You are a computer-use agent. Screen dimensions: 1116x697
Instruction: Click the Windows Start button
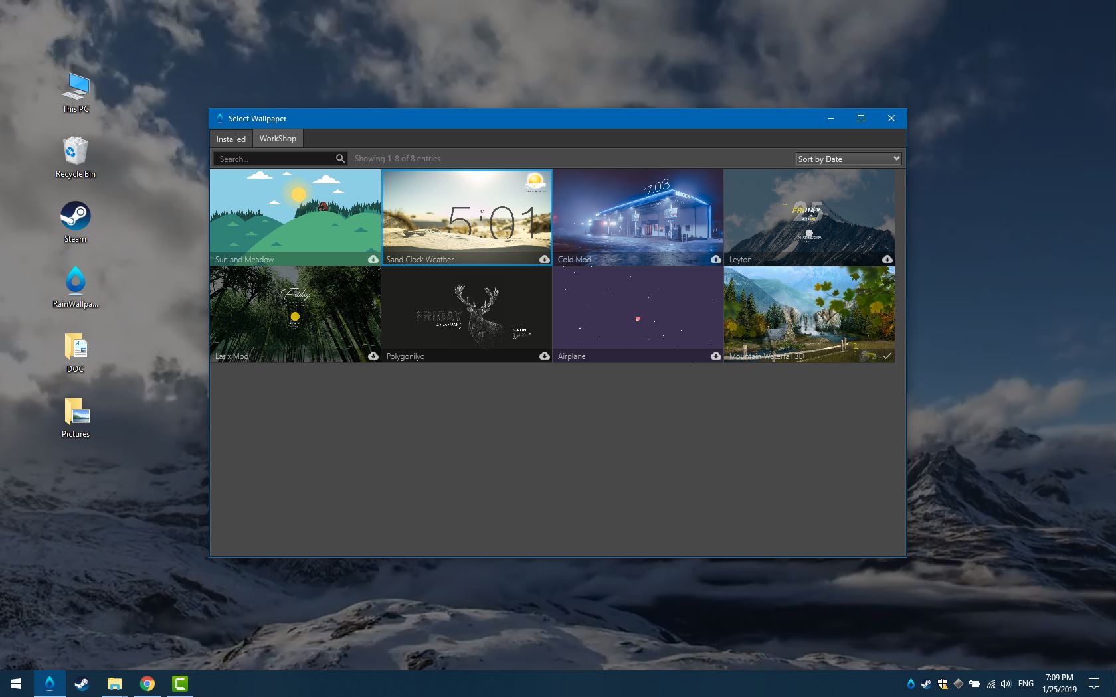(14, 683)
